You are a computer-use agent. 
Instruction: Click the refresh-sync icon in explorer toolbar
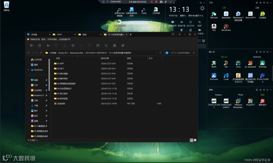click(x=123, y=46)
